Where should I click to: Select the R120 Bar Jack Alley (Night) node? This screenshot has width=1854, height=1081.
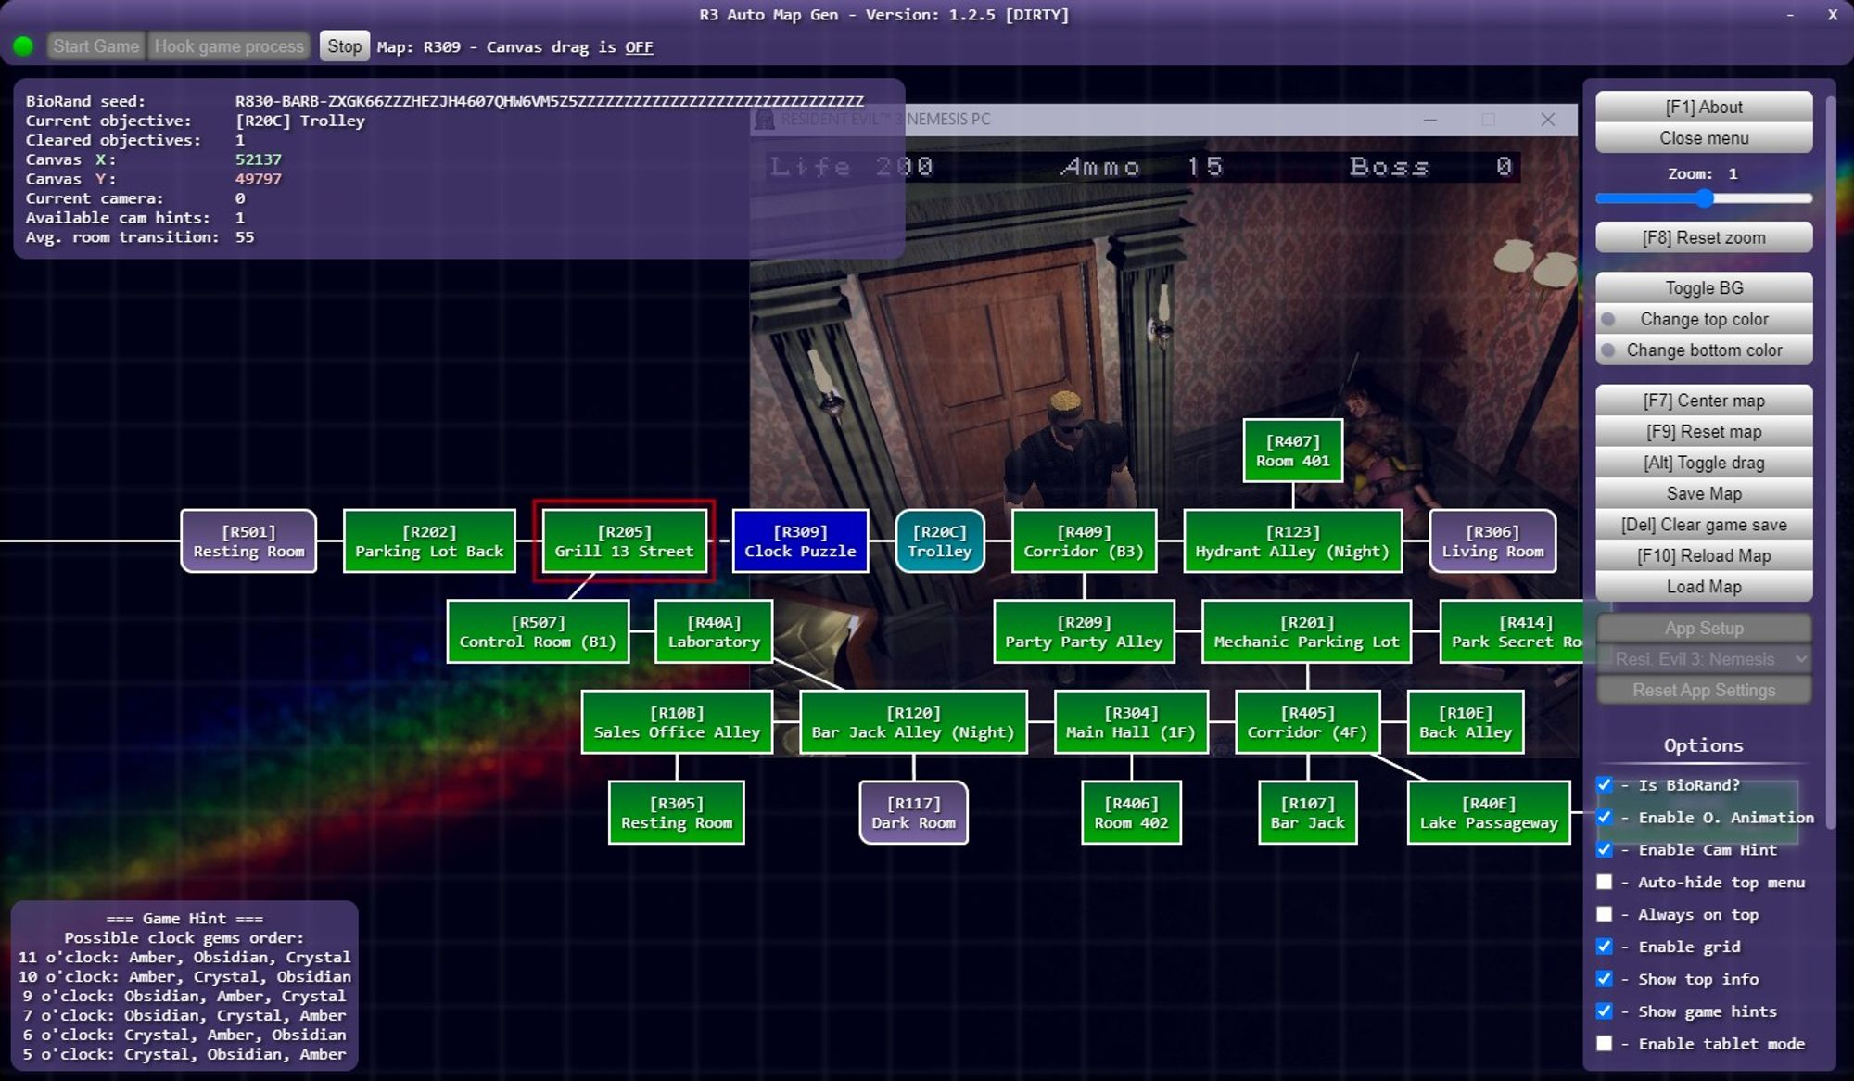[x=913, y=722]
